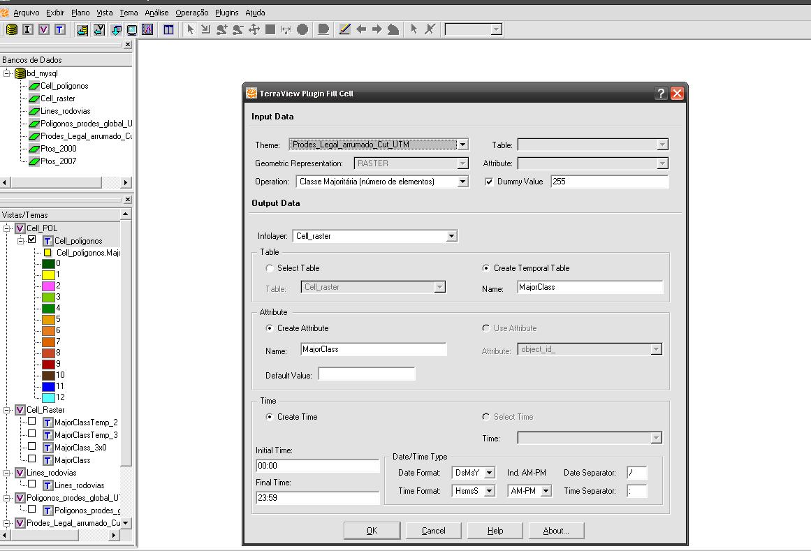This screenshot has height=551, width=811.
Task: Click the database icon in the toolbar
Action: (x=12, y=29)
